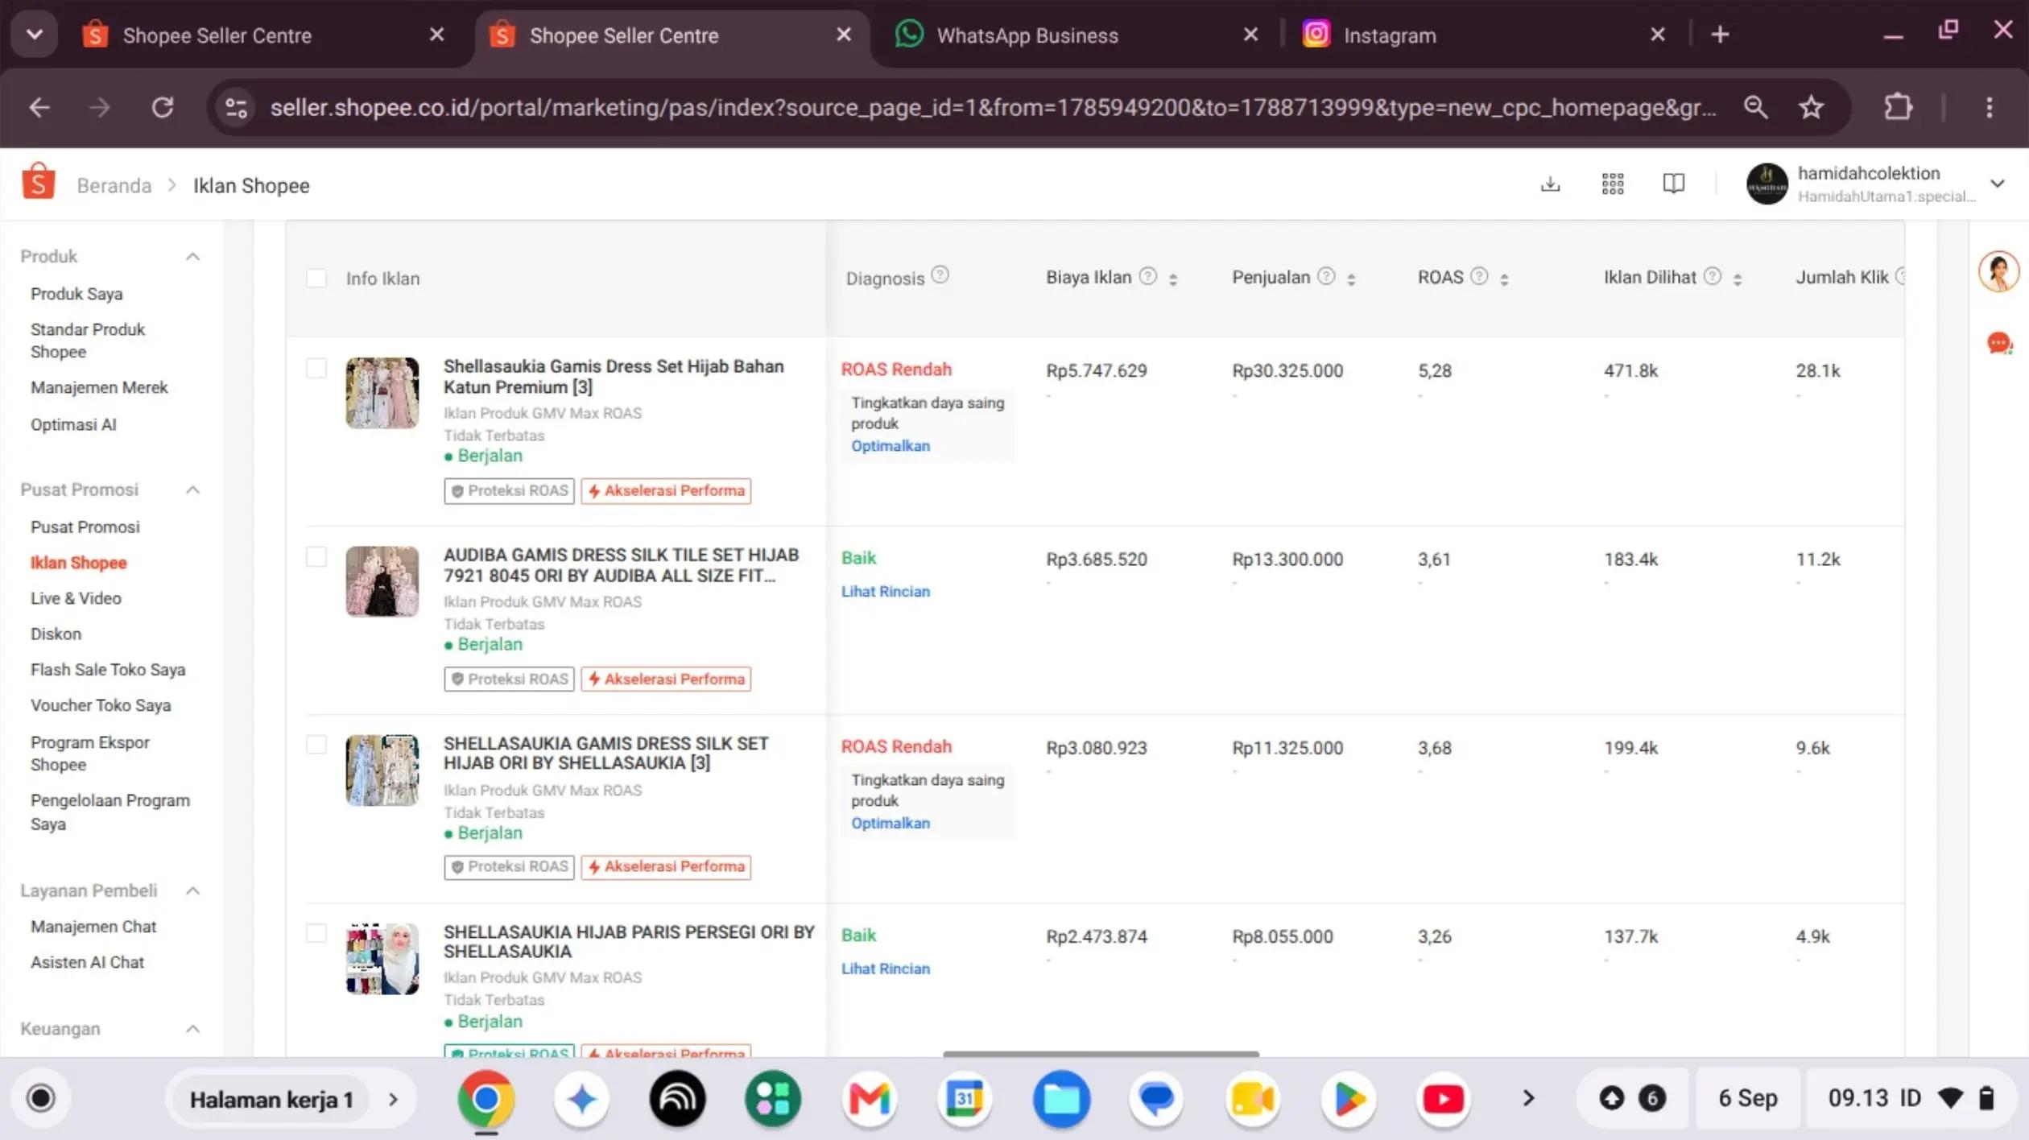Image resolution: width=2029 pixels, height=1140 pixels.
Task: Click Akselerasi Performa on the AUDIBA ad
Action: click(x=666, y=679)
